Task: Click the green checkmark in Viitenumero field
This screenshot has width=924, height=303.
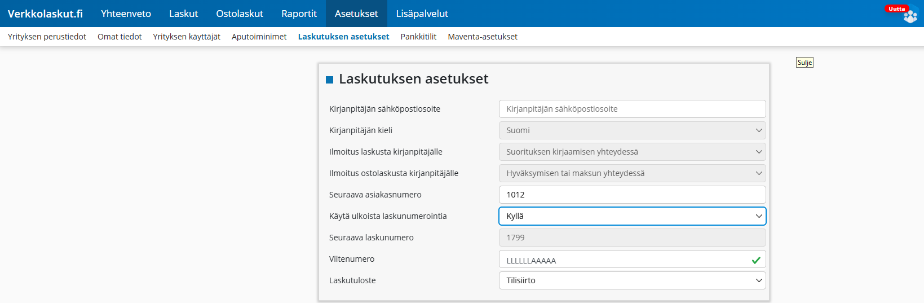Action: point(755,260)
